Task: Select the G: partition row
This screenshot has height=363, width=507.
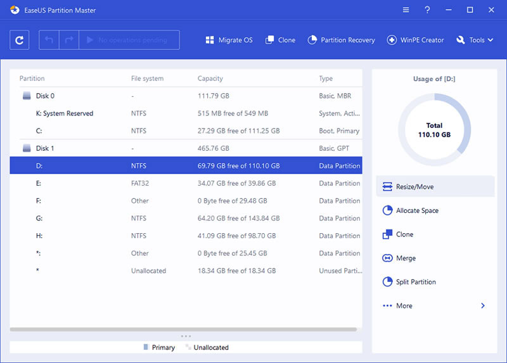Action: tap(186, 218)
